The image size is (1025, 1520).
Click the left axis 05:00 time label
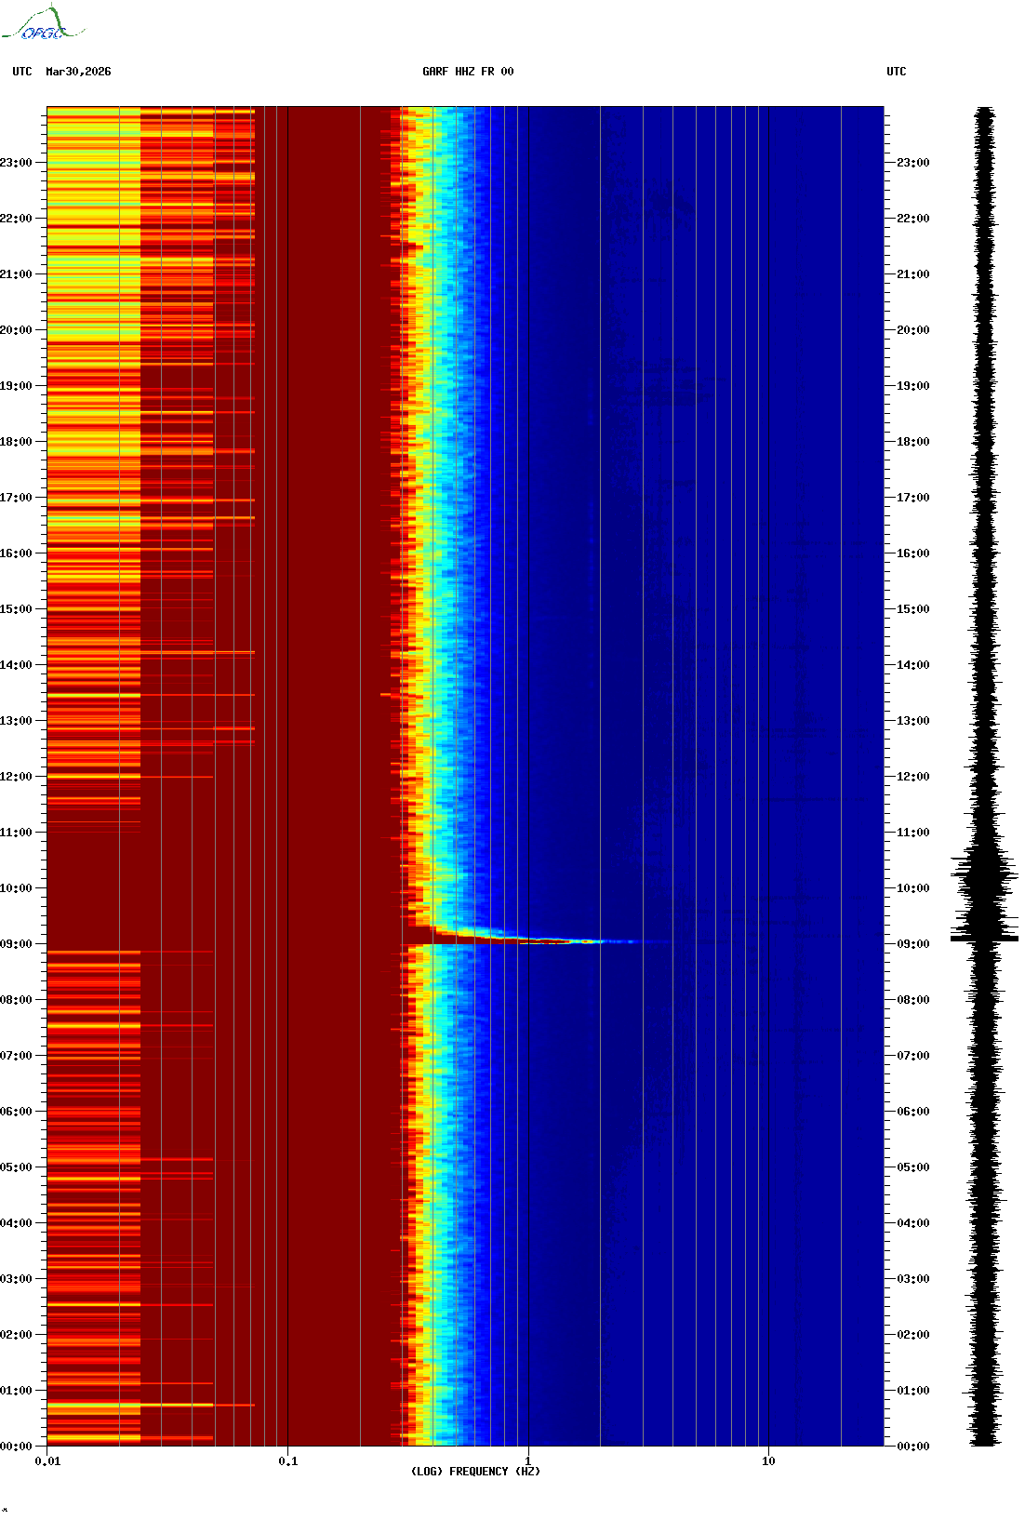[x=16, y=1167]
